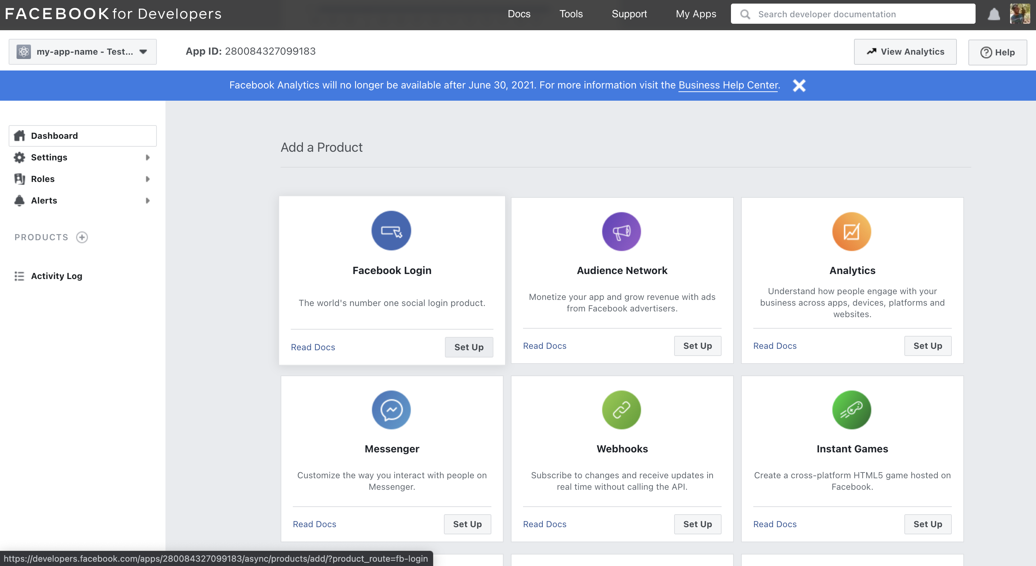
Task: Click the green Webhooks link icon
Action: coord(621,410)
